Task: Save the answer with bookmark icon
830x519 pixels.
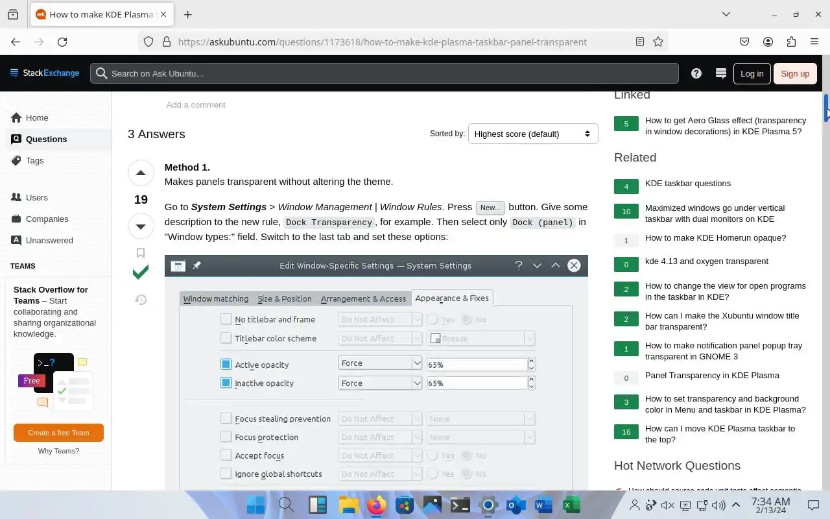Action: click(141, 253)
